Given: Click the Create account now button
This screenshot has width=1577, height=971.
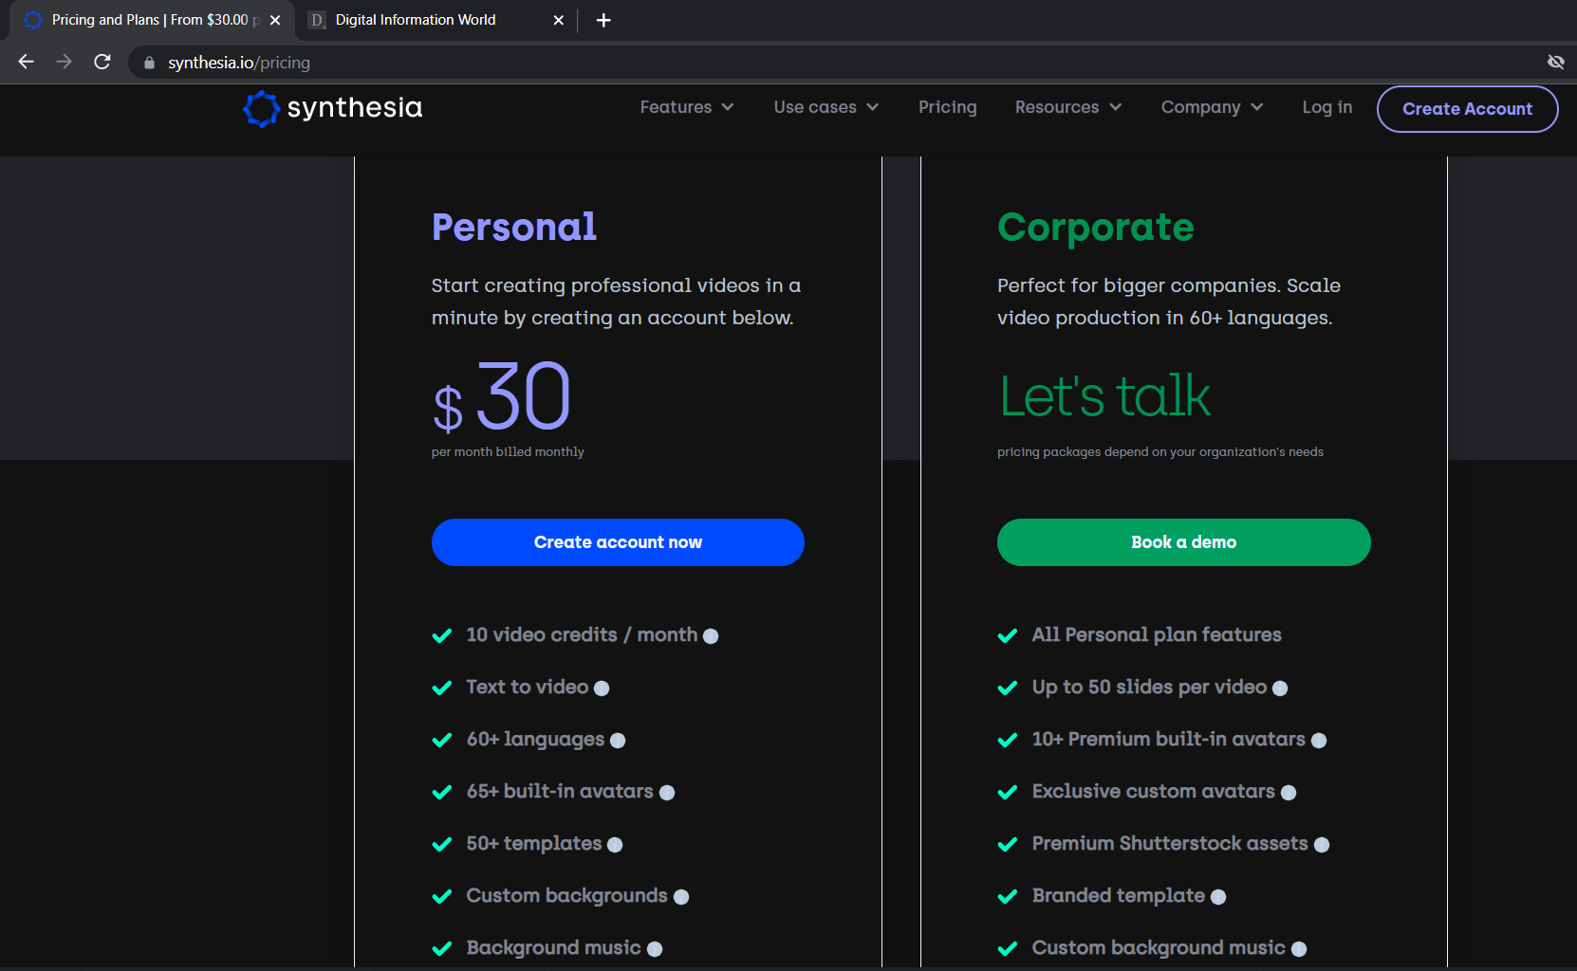Looking at the screenshot, I should (618, 542).
